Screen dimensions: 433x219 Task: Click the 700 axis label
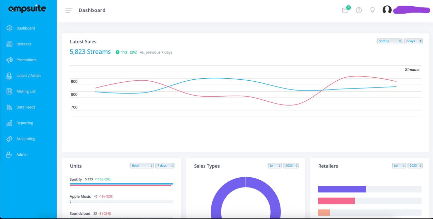pos(74,107)
